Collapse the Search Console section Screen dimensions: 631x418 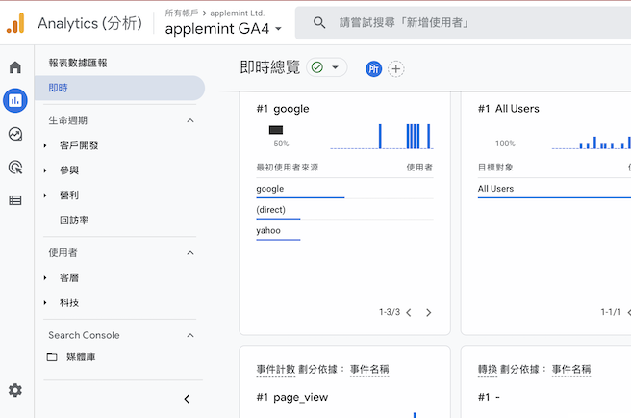190,335
